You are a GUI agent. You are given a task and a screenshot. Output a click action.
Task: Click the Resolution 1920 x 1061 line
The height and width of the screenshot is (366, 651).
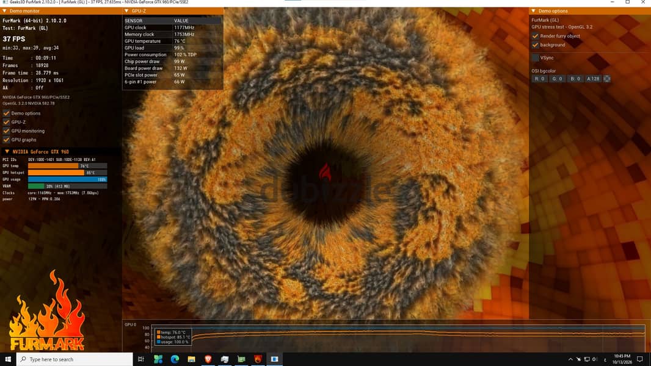point(33,81)
